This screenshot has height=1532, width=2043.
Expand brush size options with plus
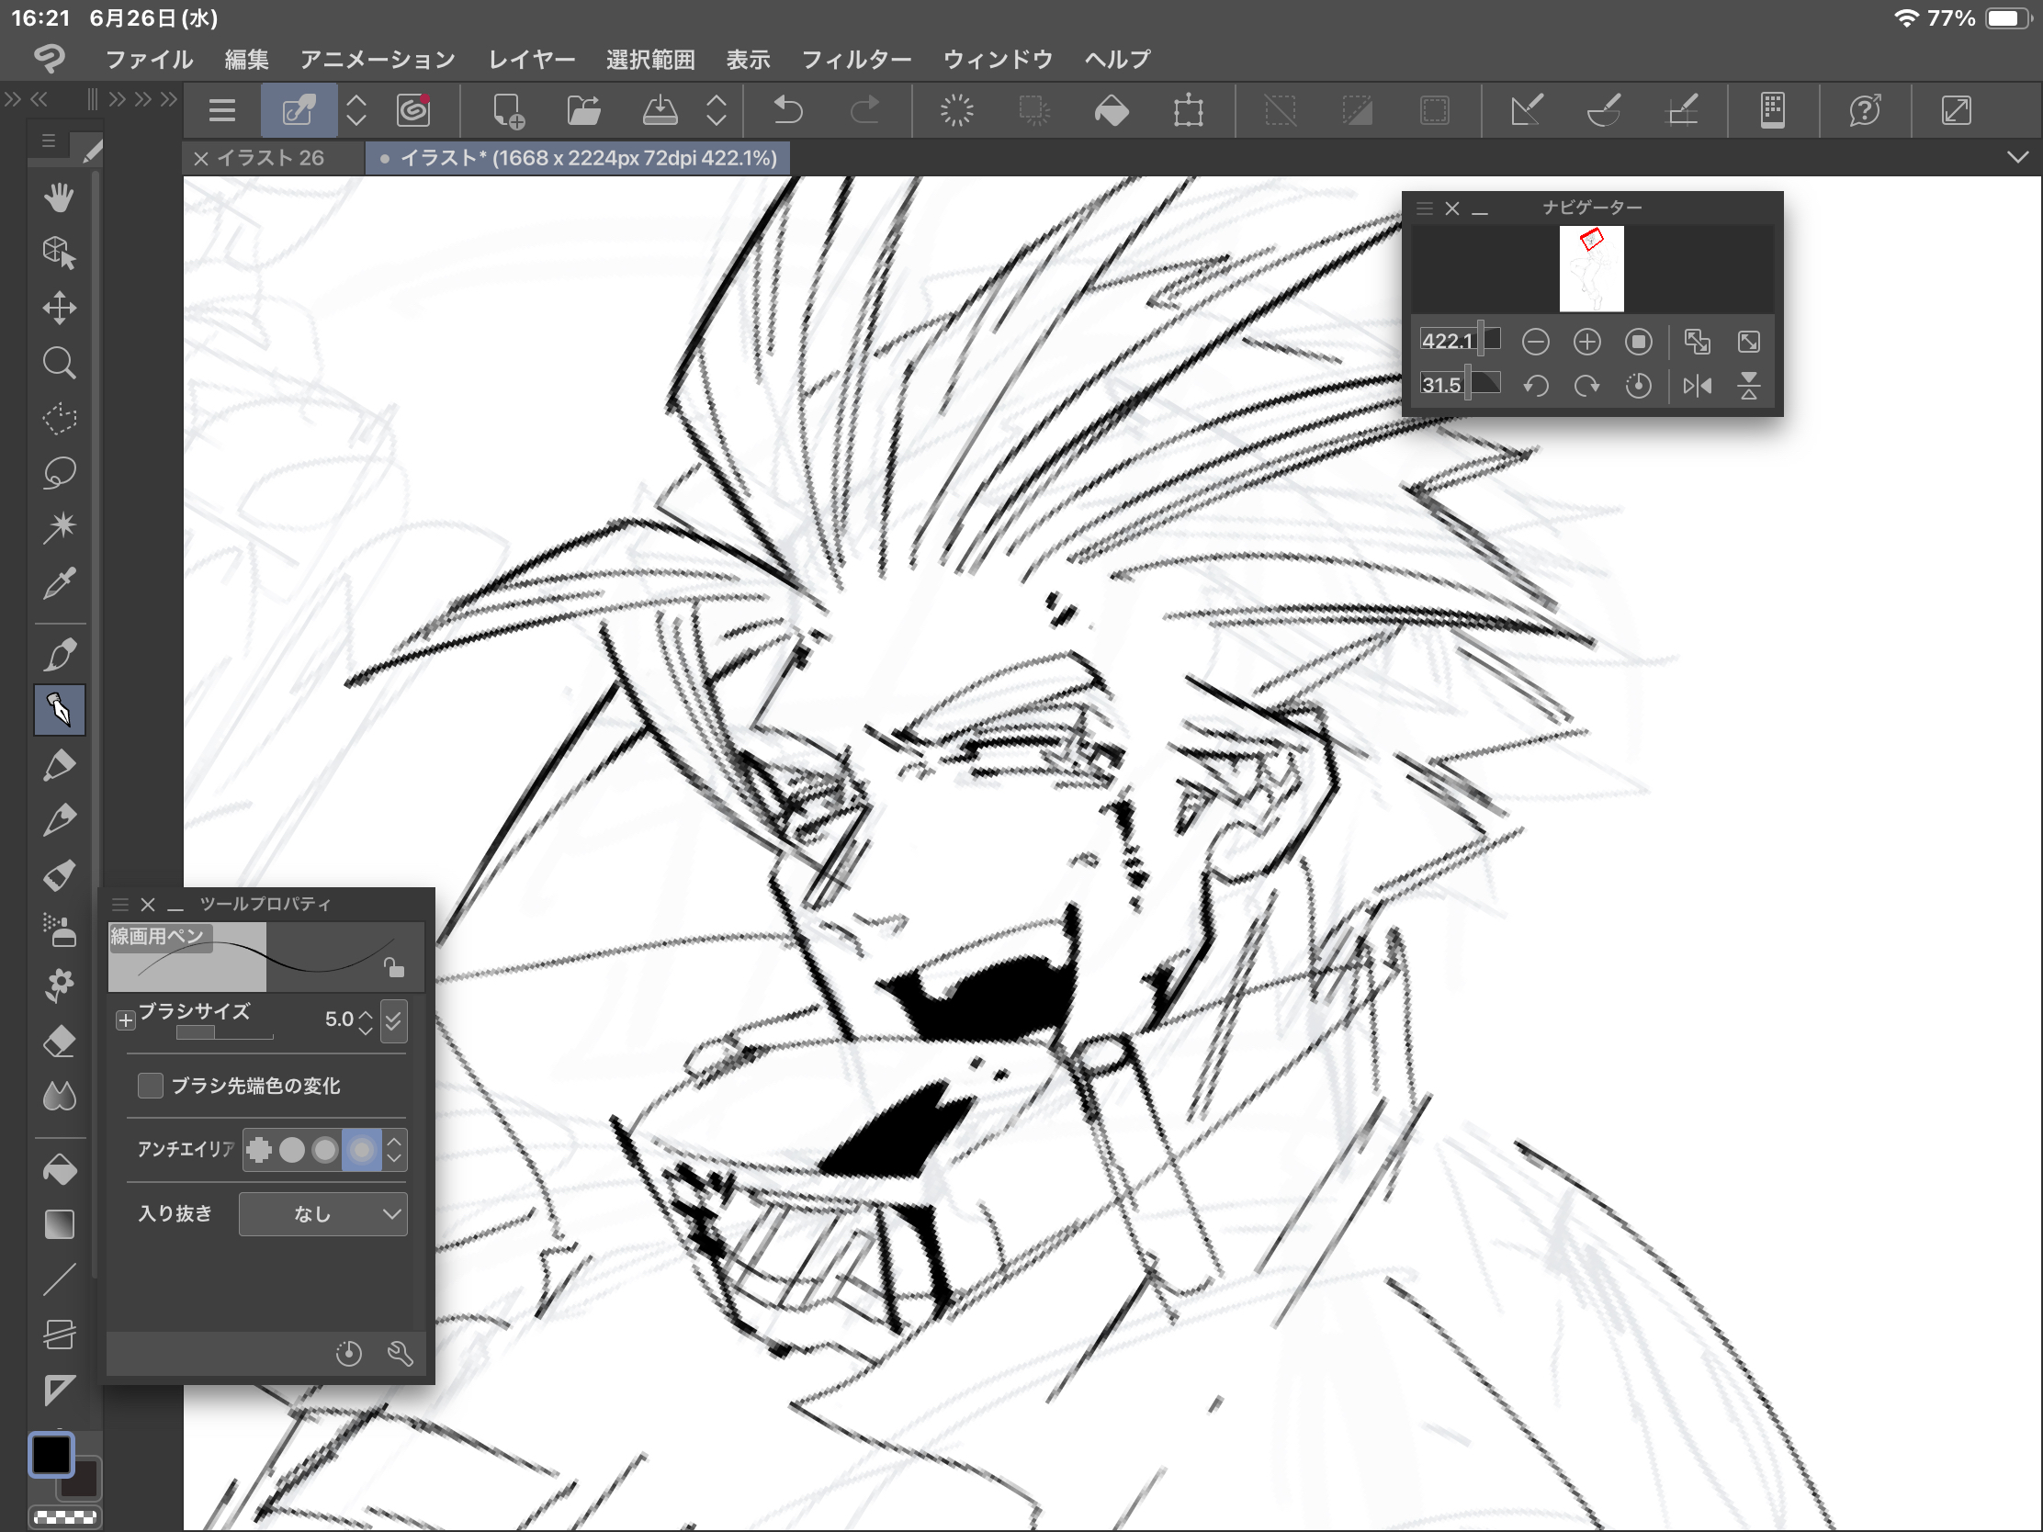[126, 1019]
